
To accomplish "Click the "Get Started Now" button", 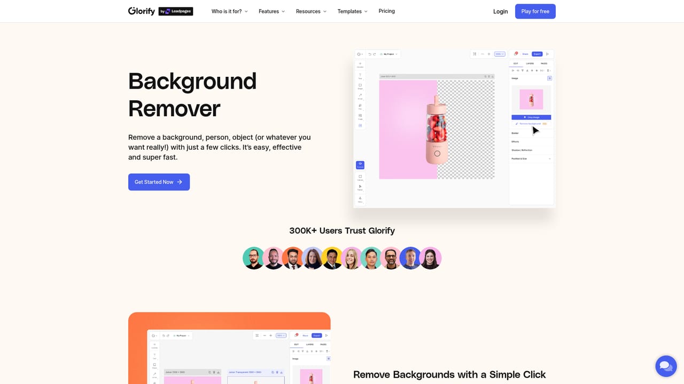I will 159,182.
